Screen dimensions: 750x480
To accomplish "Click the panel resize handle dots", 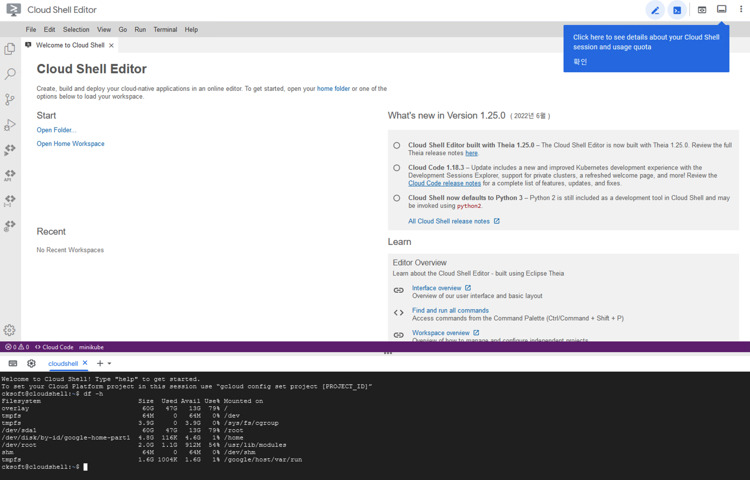I will pyautogui.click(x=388, y=353).
